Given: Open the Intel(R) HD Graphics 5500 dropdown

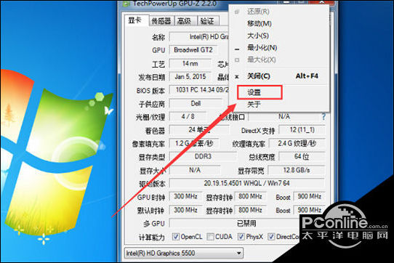Looking at the screenshot, I should pyautogui.click(x=184, y=254).
